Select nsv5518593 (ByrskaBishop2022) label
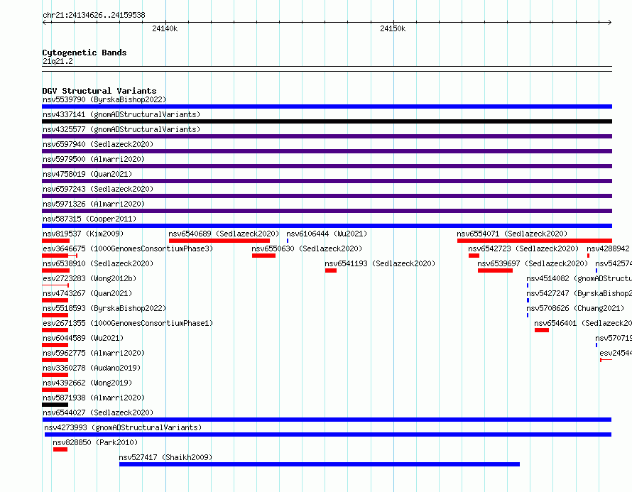The width and height of the screenshot is (632, 492). (x=104, y=308)
